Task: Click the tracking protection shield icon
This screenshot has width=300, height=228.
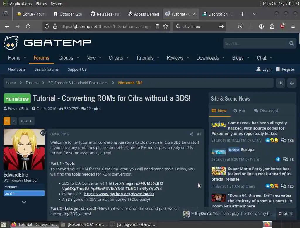Action: (47, 26)
